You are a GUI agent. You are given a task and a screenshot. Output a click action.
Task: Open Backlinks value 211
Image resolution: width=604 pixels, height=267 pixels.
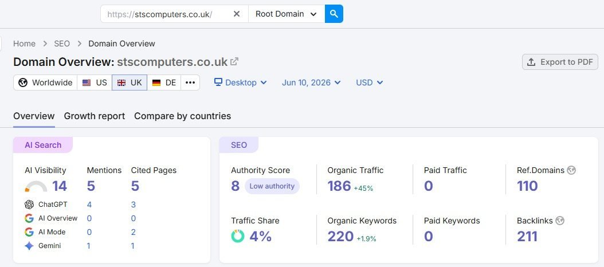527,236
